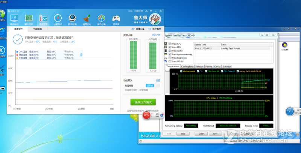Select AIDA64 Clocks tab
Image resolution: width=301 pixels, height=153 pixels.
[x=217, y=67]
